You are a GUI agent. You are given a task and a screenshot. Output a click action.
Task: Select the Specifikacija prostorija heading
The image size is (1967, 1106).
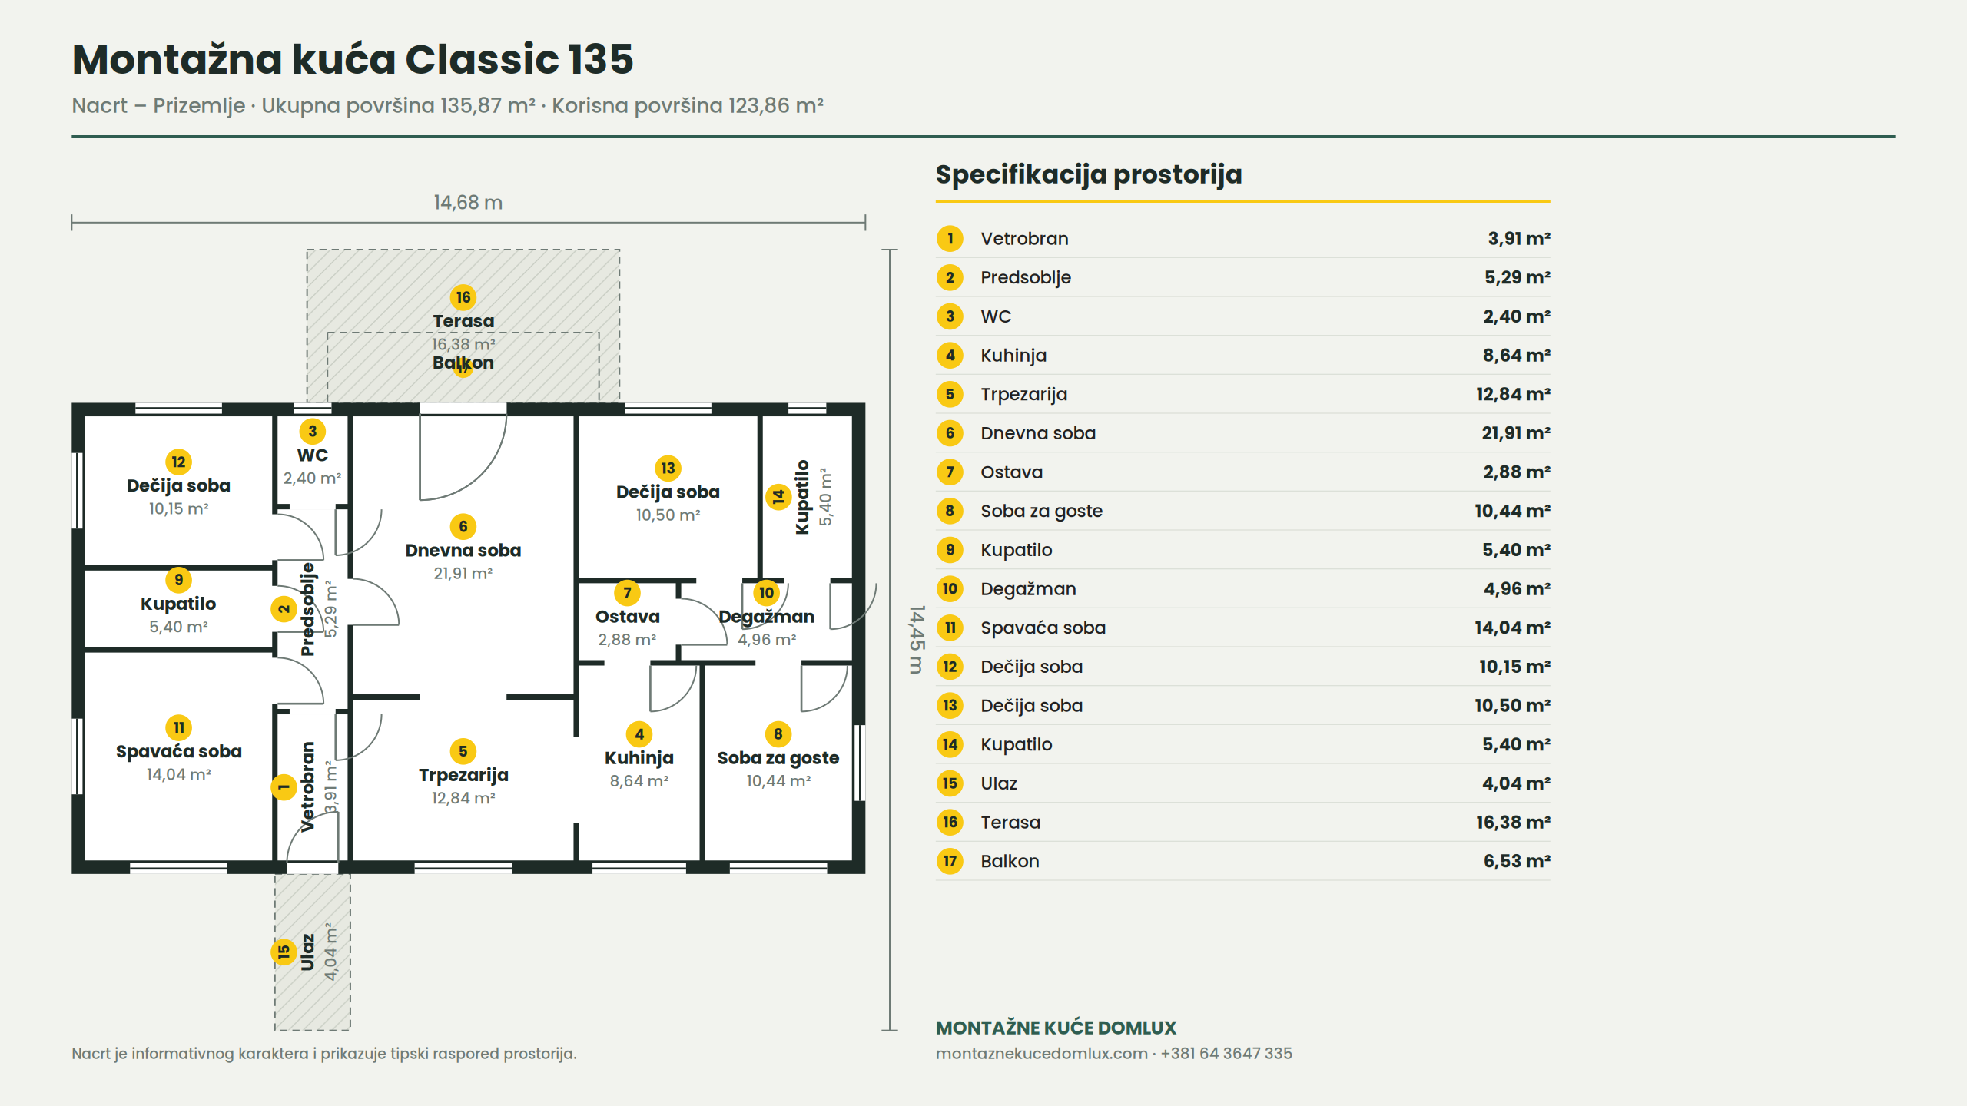[x=1088, y=175]
